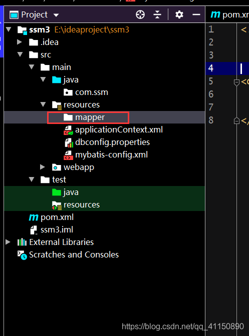The width and height of the screenshot is (249, 336).
Task: Click the locate/select opened file crosshair icon
Action: [x=140, y=14]
